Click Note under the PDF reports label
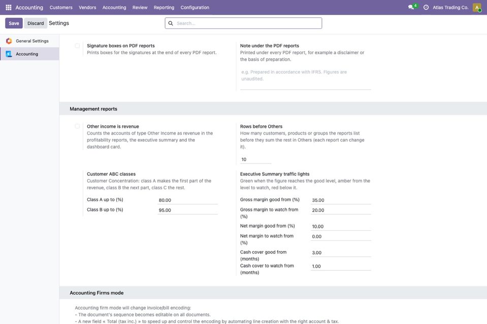The image size is (487, 324). coord(269,46)
